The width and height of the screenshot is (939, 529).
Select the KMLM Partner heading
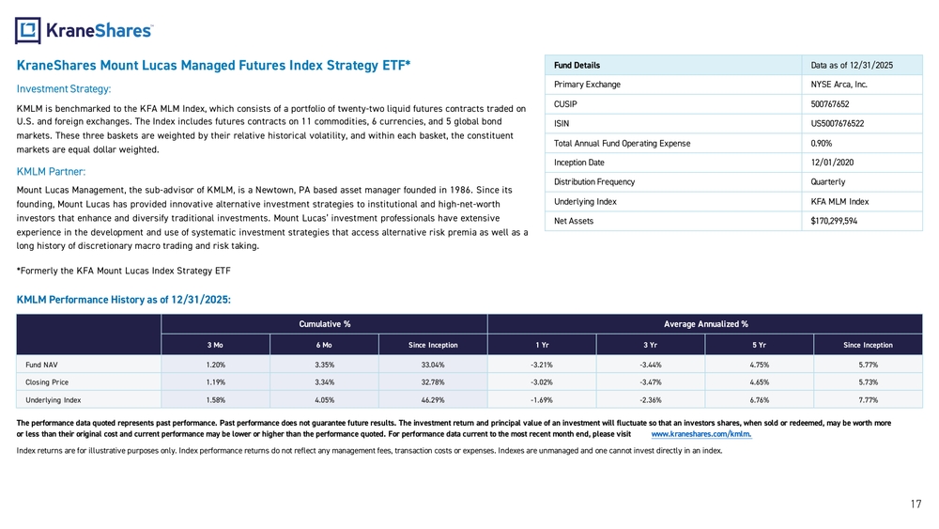pos(52,172)
